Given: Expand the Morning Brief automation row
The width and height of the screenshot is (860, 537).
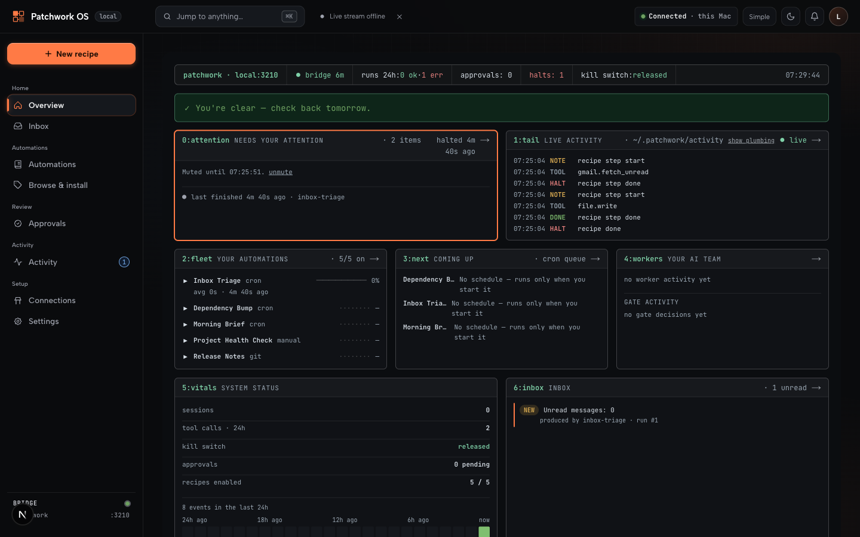Looking at the screenshot, I should coord(281,325).
